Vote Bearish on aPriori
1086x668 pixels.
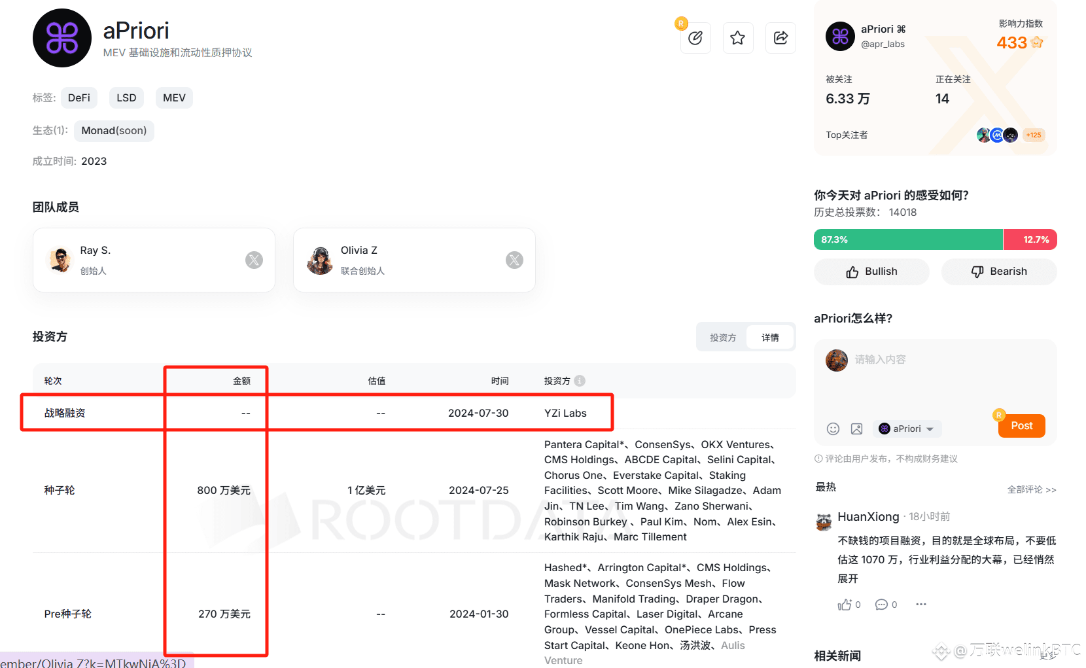click(x=998, y=272)
